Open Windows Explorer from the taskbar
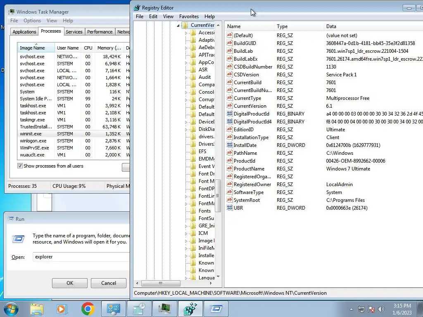Screen dimensions: 423x317 pos(37,309)
